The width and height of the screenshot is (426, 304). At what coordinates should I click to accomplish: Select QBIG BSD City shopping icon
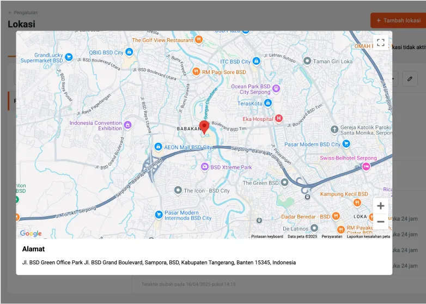click(x=129, y=52)
